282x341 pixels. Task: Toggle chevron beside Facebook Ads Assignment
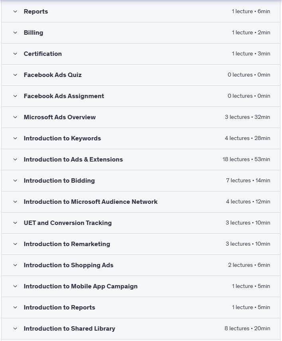15,96
